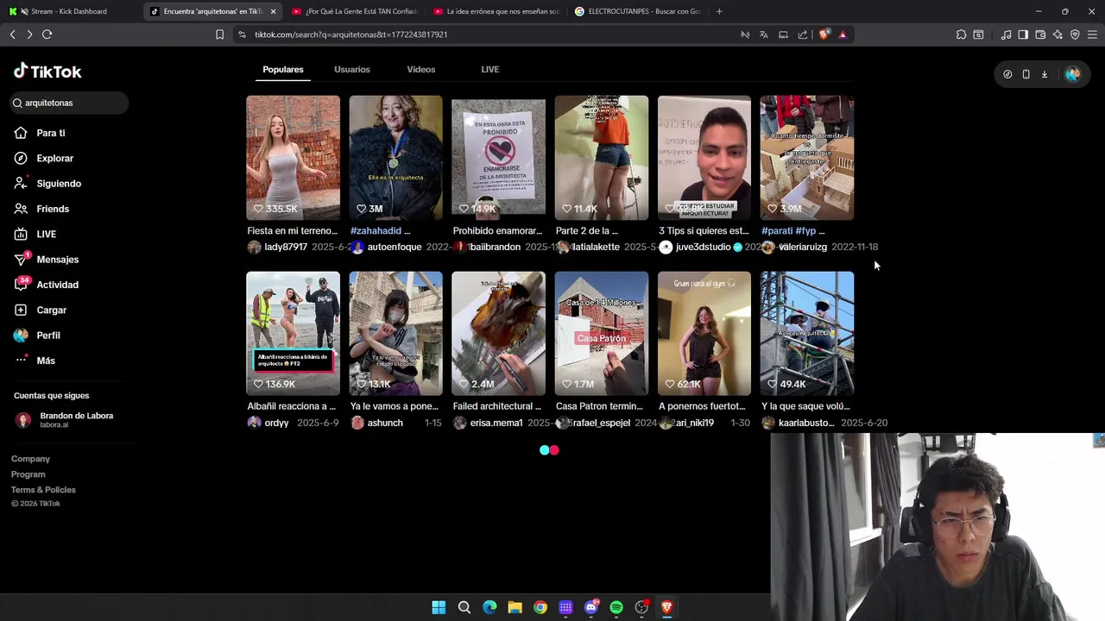
Task: Click the #zahahadid hashtag
Action: [x=376, y=230]
